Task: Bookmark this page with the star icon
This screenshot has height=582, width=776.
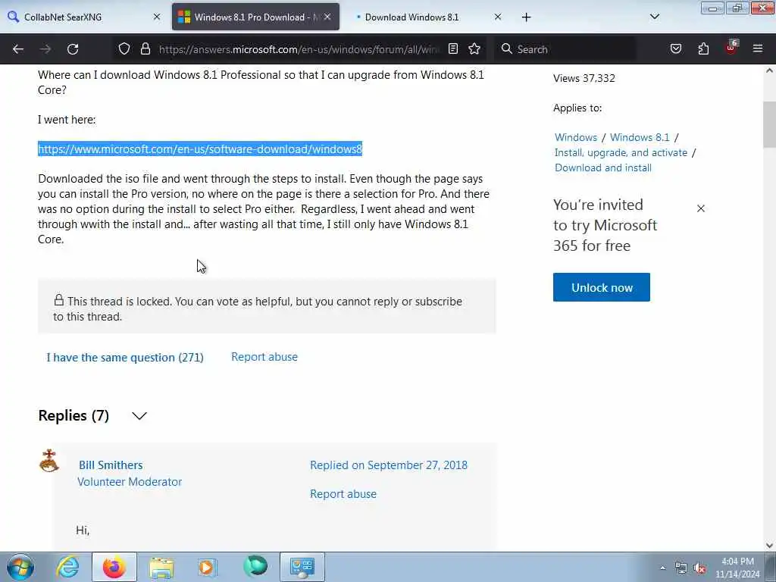Action: tap(474, 48)
